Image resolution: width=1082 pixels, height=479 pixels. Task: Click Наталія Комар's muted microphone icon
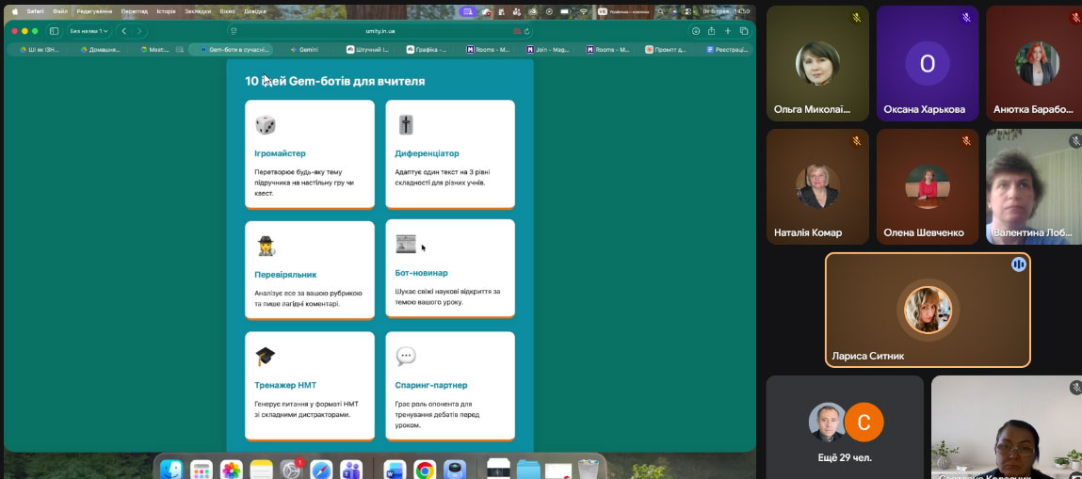pos(856,141)
